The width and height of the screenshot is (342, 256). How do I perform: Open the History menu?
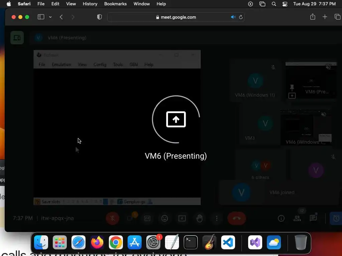90,4
